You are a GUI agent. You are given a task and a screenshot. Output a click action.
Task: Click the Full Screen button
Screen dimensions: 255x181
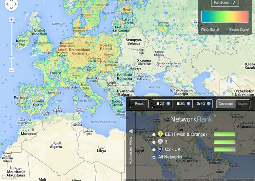pyautogui.click(x=225, y=3)
